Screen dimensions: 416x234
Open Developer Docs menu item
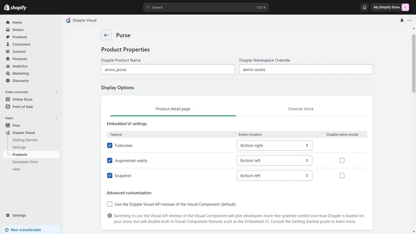tap(25, 162)
